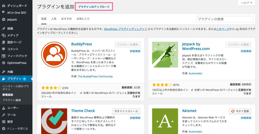Open メディア library icon
The width and height of the screenshot is (259, 134).
click(x=4, y=35)
